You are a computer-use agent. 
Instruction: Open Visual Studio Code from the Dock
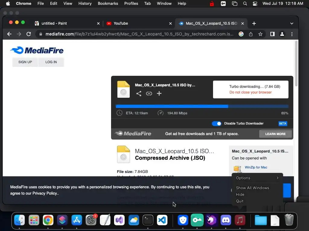coord(162,220)
